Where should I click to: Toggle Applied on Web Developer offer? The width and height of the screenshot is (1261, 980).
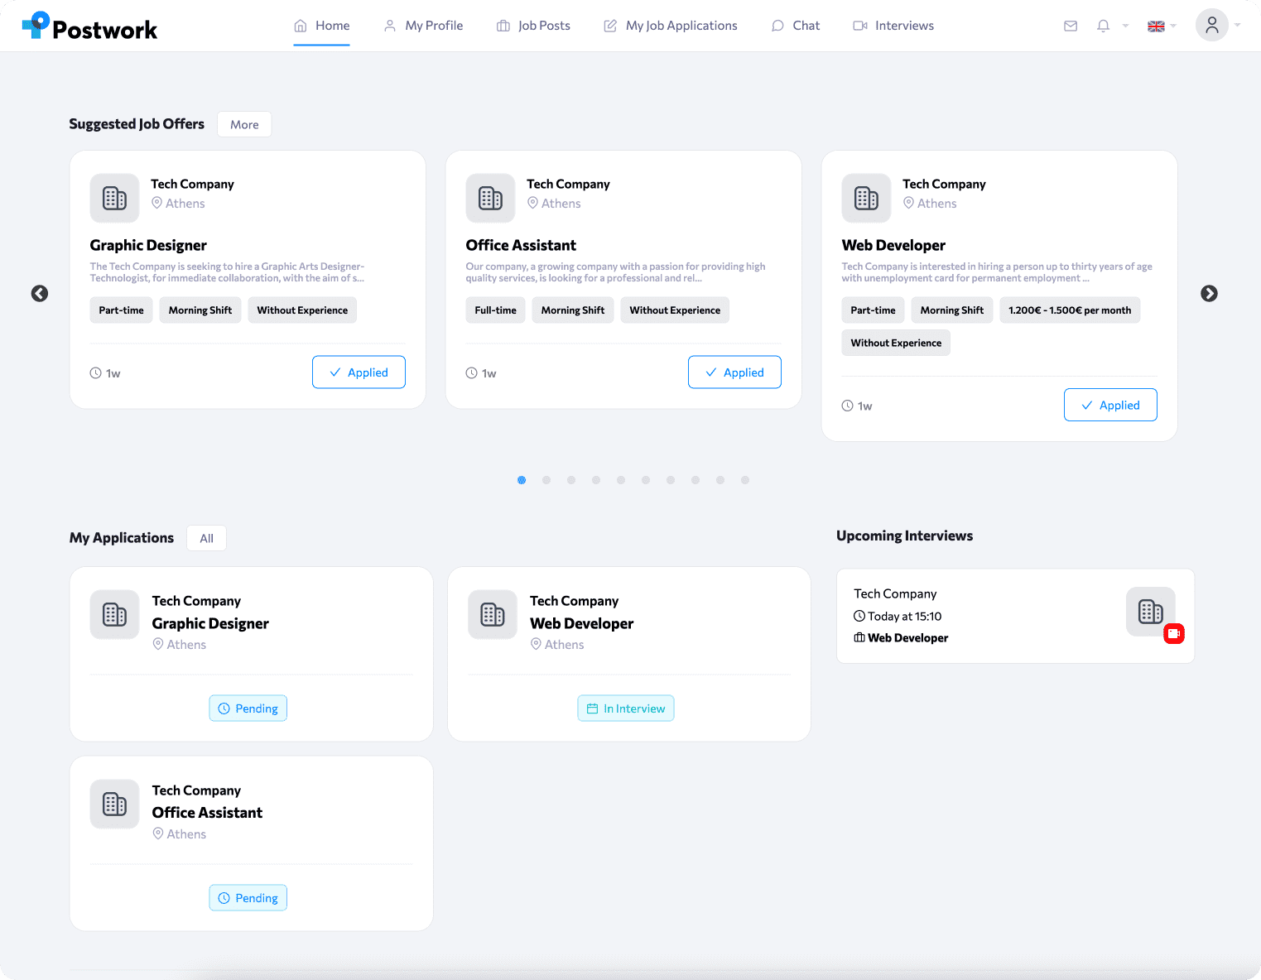coord(1109,405)
